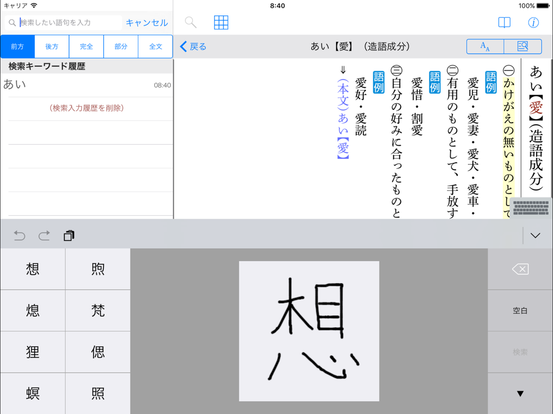
Task: Open the info icon
Action: point(533,23)
